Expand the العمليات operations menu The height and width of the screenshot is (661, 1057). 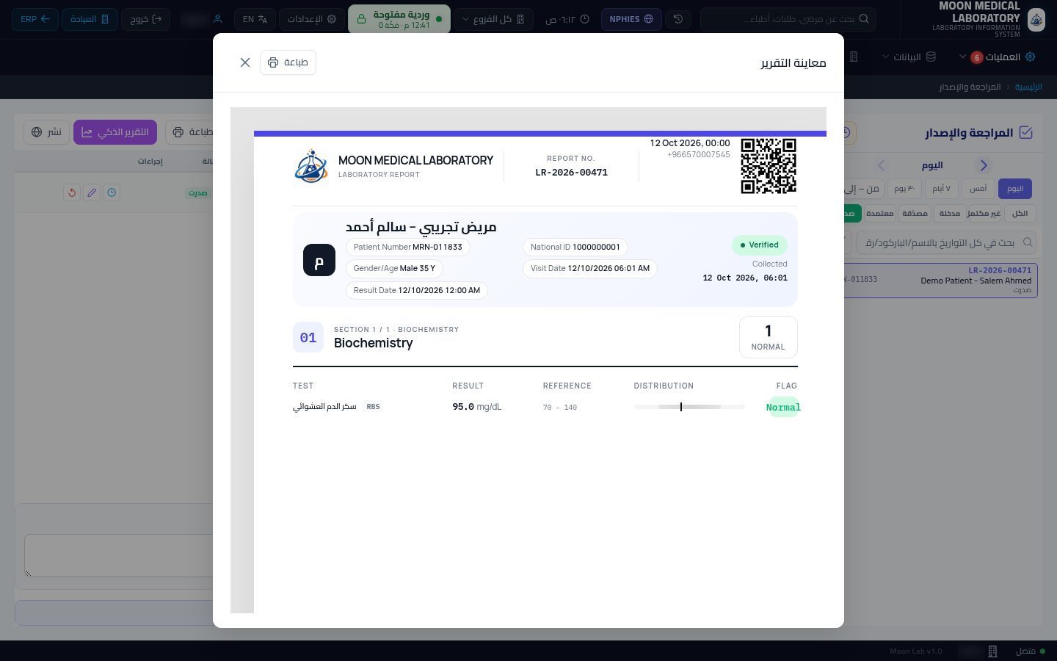[998, 57]
